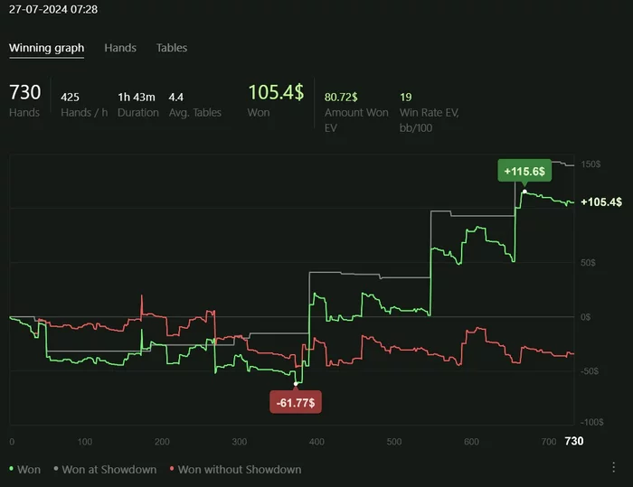This screenshot has width=633, height=487.
Task: Toggle Won without Showdown series
Action: [234, 469]
